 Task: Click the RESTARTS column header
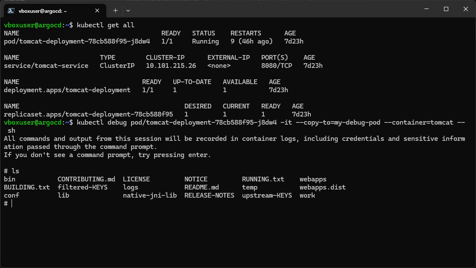[x=245, y=33]
